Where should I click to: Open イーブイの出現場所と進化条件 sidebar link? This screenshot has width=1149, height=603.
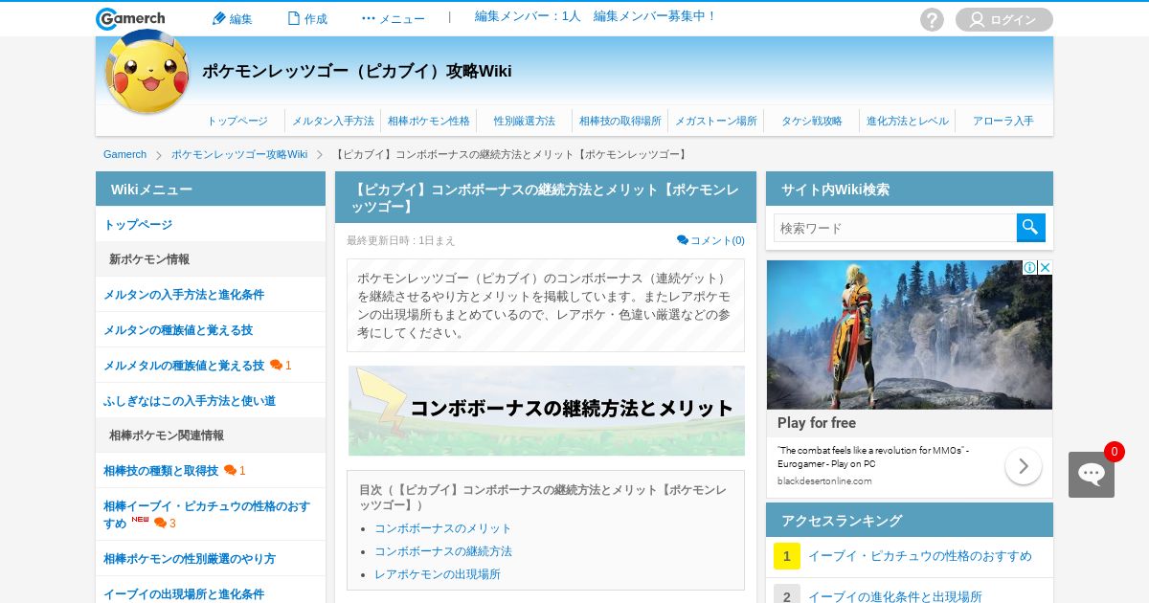[x=184, y=594]
